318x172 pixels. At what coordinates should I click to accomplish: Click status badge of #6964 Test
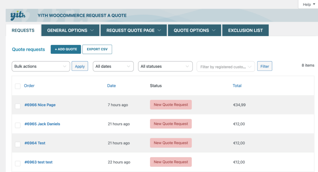171,143
